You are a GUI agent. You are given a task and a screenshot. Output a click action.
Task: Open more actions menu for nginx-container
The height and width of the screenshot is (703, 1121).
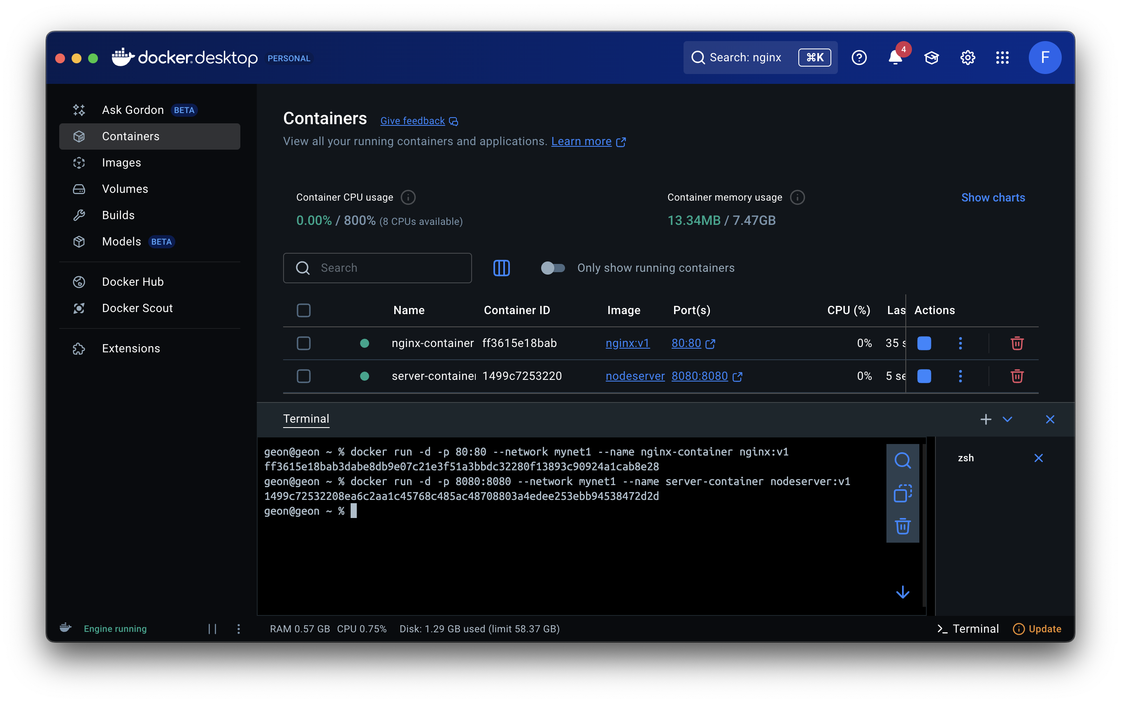coord(960,343)
